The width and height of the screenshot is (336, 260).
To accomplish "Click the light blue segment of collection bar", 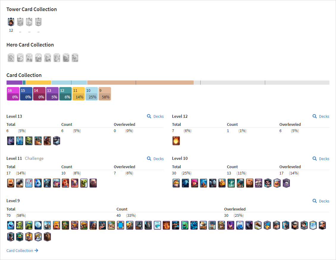I will pos(69,83).
